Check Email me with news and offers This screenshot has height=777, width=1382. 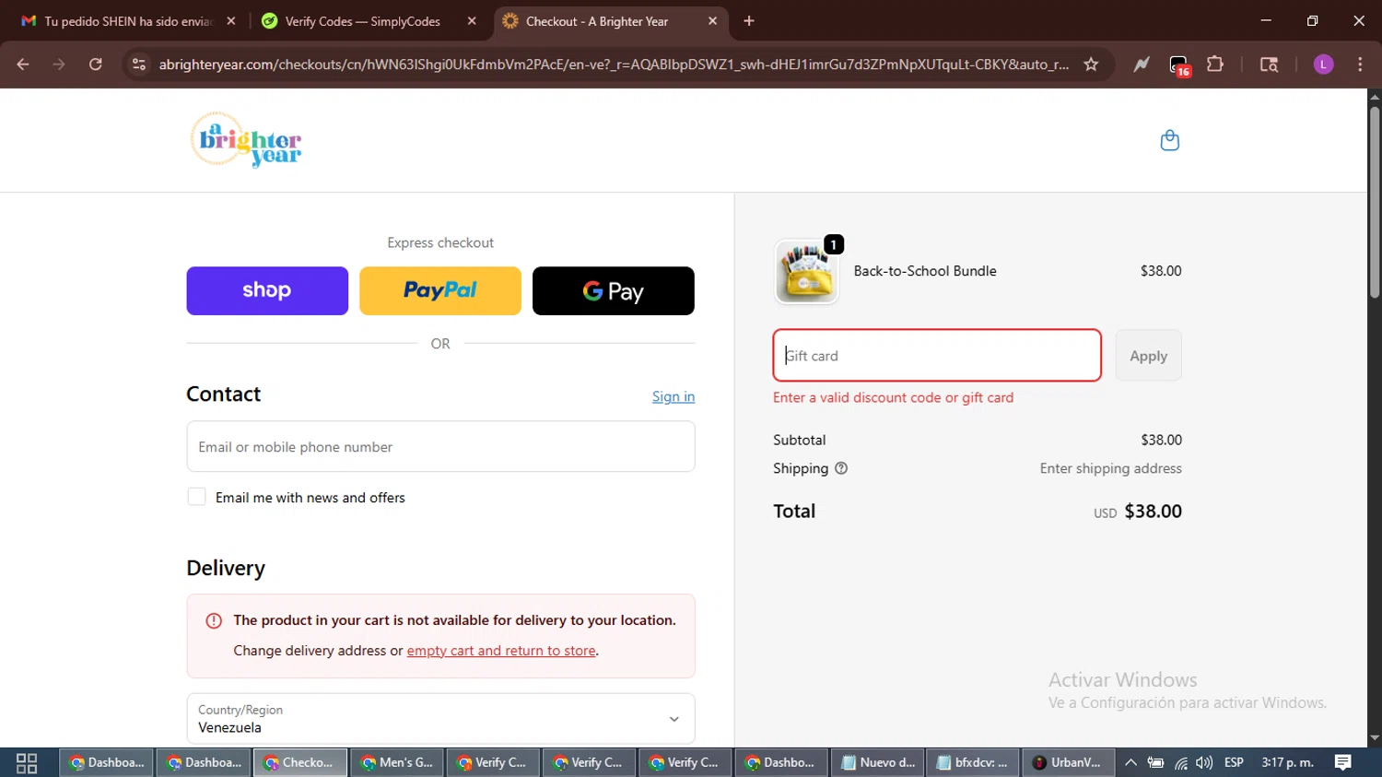click(x=196, y=497)
